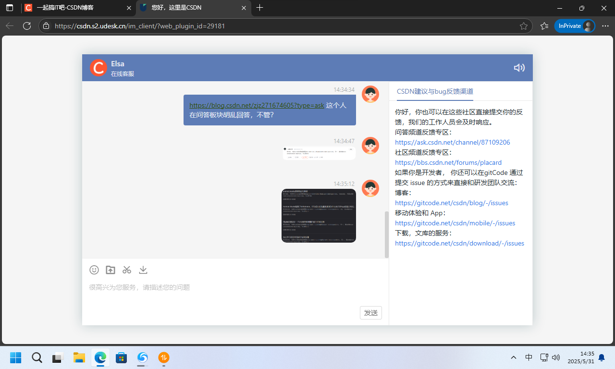This screenshot has width=615, height=369.
Task: Click the 问答频道反馈专区 label
Action: (423, 132)
